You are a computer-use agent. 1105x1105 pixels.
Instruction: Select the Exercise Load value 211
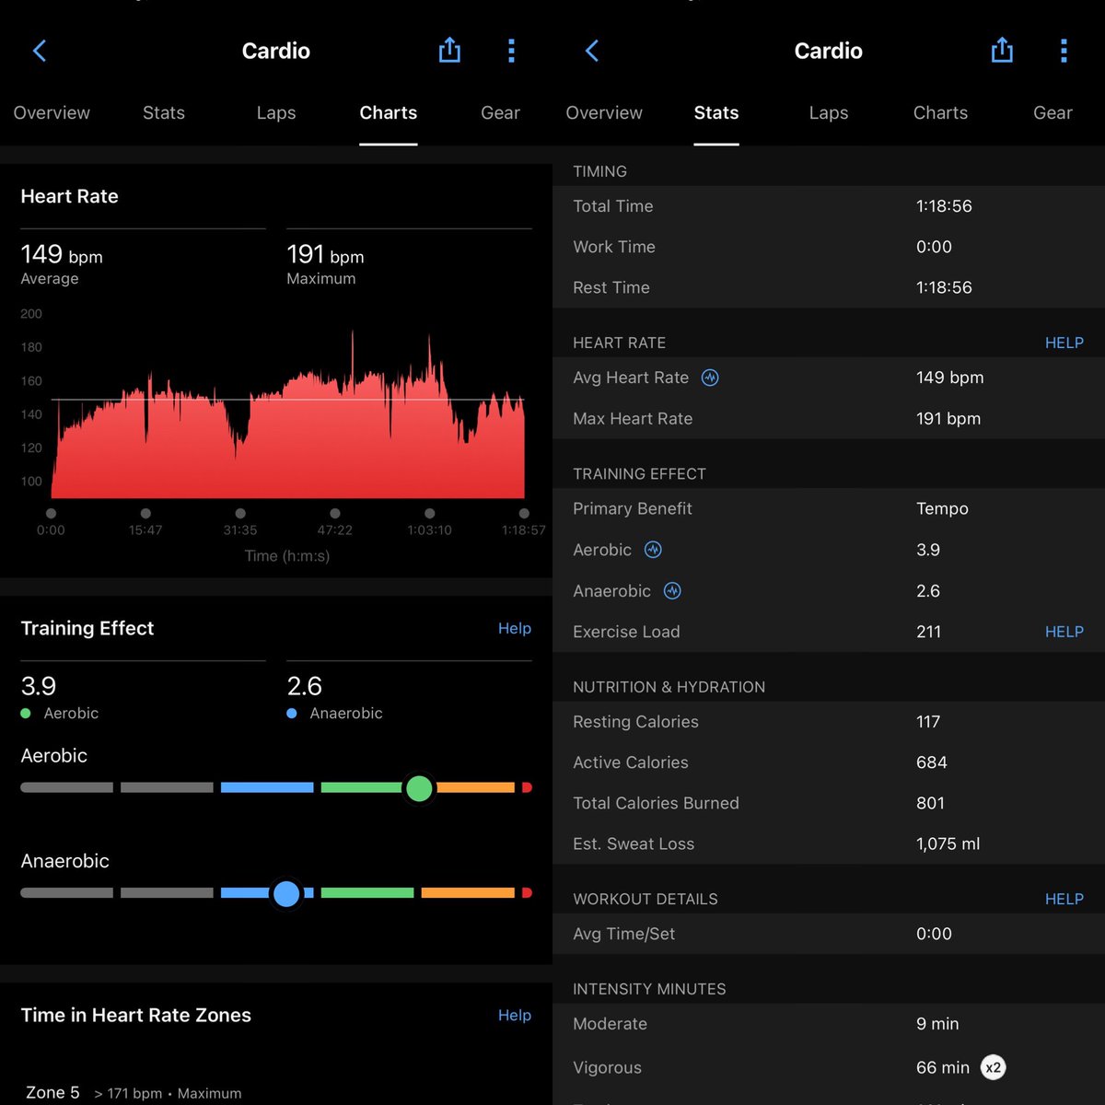928,632
